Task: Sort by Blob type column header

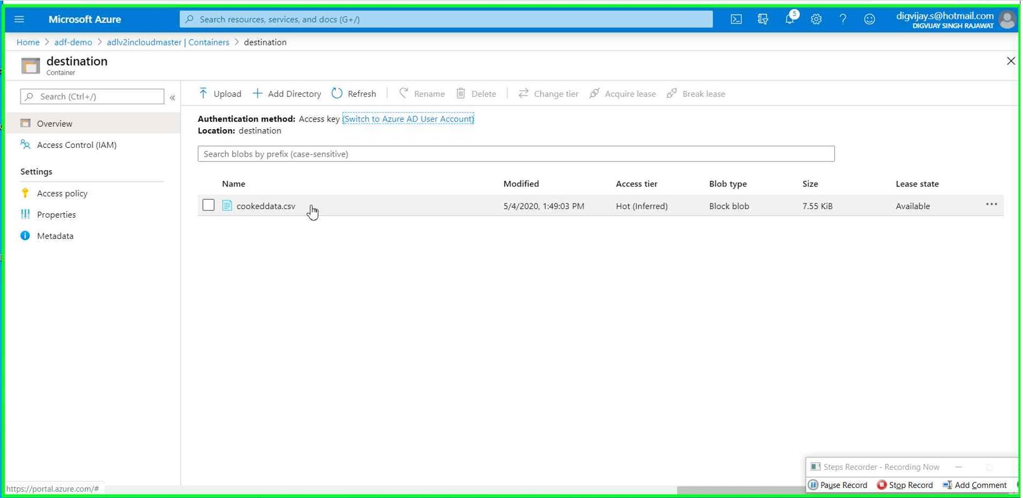Action: click(728, 183)
